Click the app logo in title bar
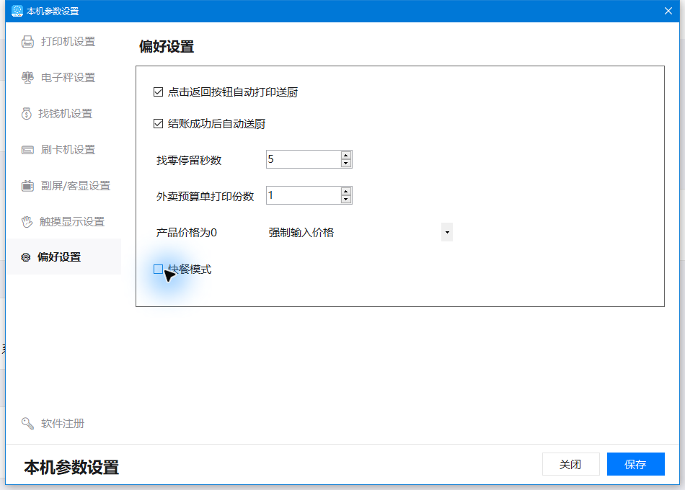 click(x=17, y=11)
